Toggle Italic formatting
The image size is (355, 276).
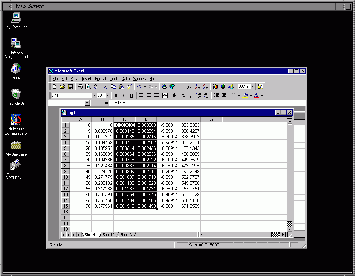point(123,96)
